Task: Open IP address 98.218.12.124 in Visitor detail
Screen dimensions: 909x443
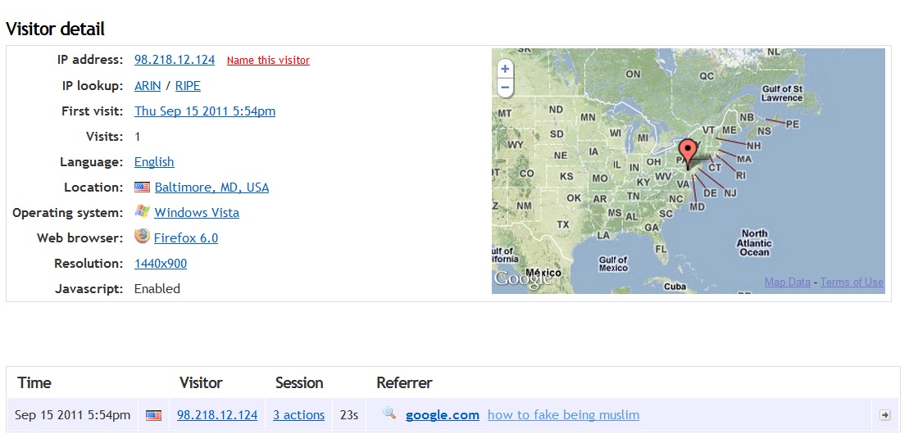Action: (x=175, y=60)
